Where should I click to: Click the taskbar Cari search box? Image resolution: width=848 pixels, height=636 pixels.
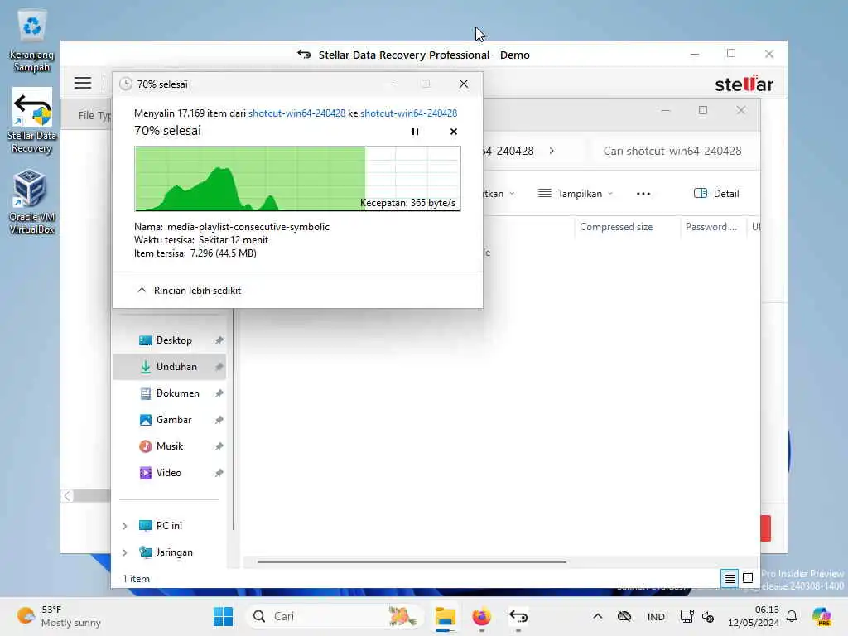(335, 616)
